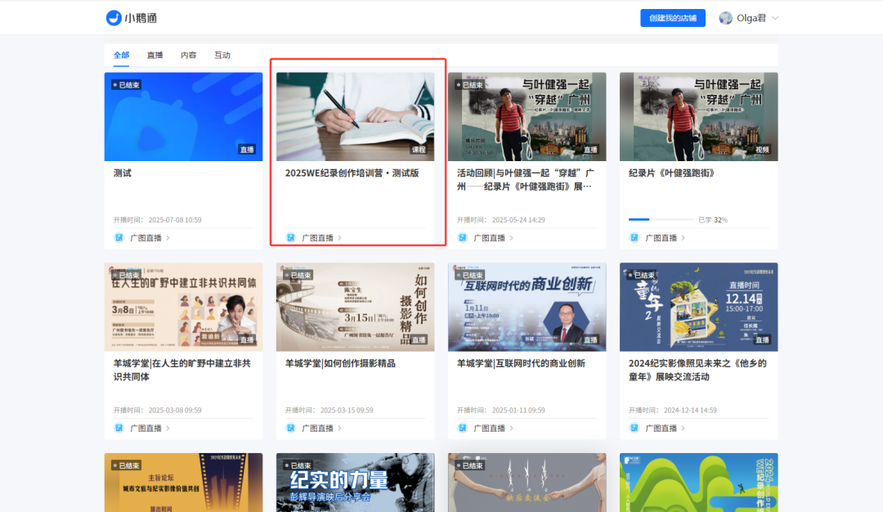Image resolution: width=883 pixels, height=512 pixels.
Task: Click title 羊城学堂|在人生的旷野中建立非共识共同体
Action: (182, 370)
